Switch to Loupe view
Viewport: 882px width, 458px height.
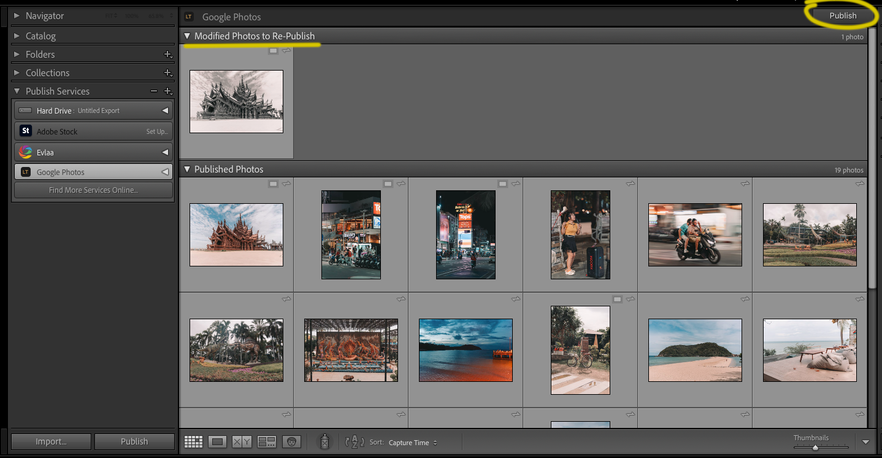(x=217, y=441)
